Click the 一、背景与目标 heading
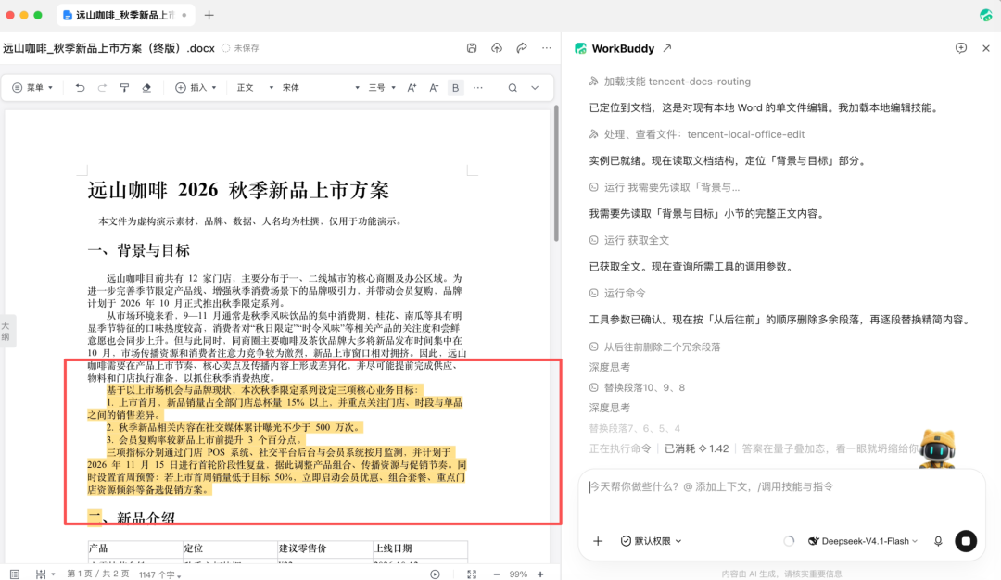Viewport: 1001px width, 580px height. (x=138, y=250)
